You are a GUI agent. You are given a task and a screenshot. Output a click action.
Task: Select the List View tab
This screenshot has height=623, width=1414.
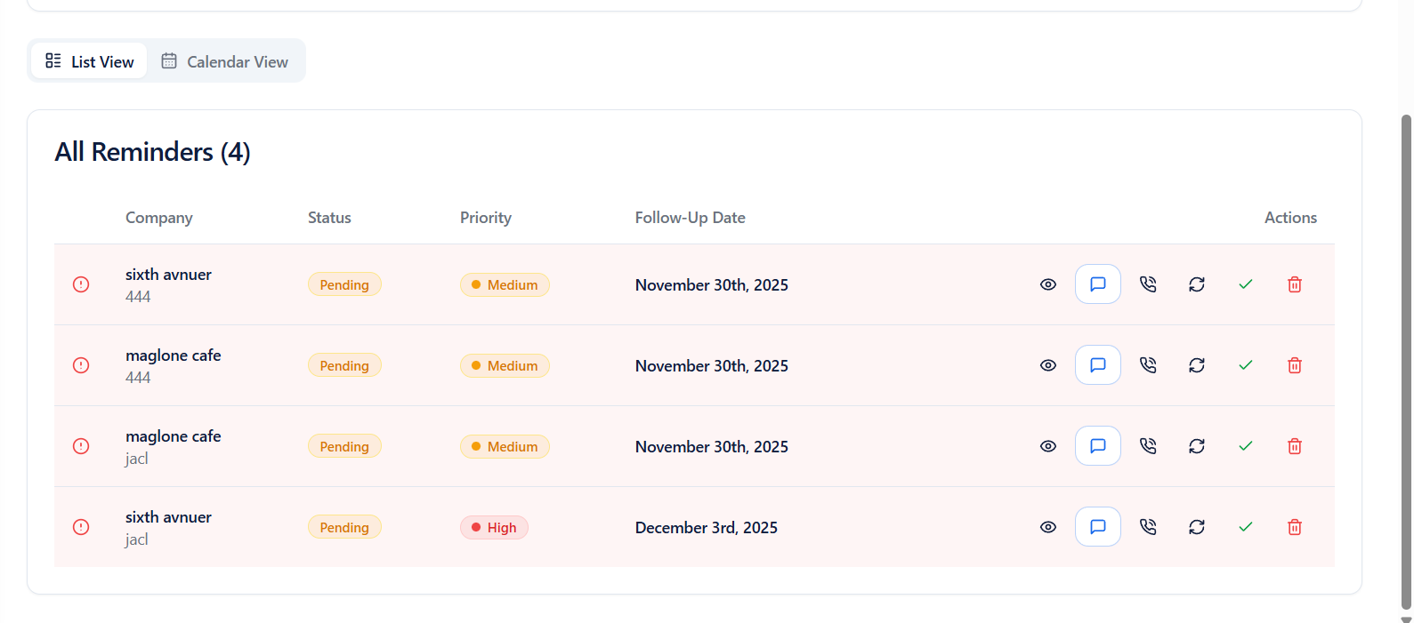(88, 60)
